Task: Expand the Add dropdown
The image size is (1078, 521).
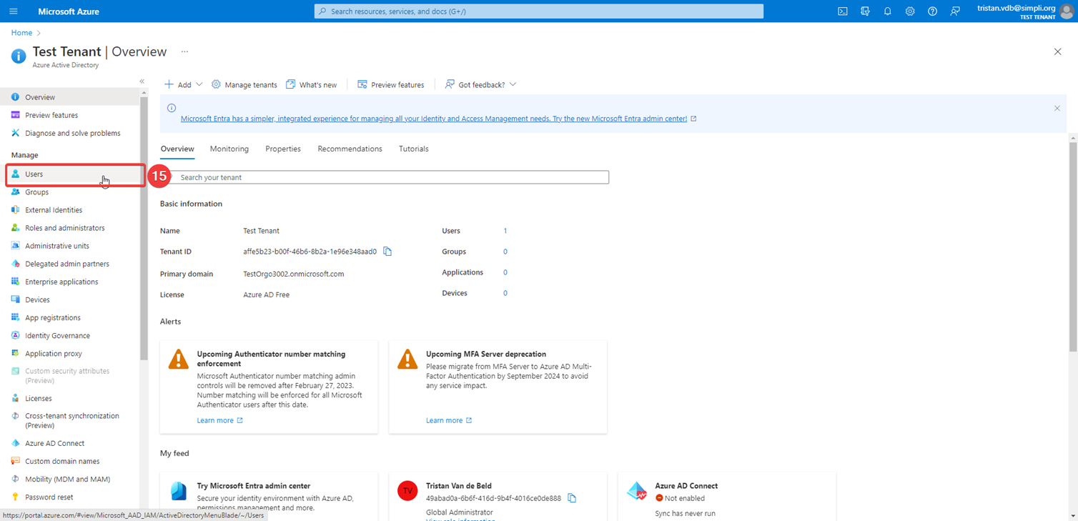Action: (x=184, y=84)
